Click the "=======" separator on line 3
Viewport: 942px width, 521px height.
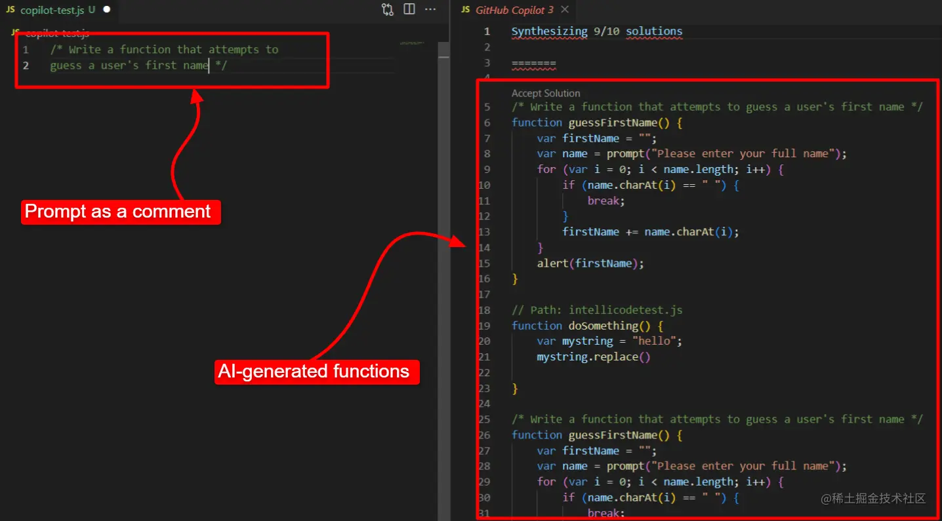pos(533,63)
